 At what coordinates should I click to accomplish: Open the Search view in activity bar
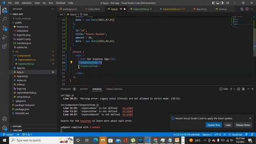[x=4, y=19]
